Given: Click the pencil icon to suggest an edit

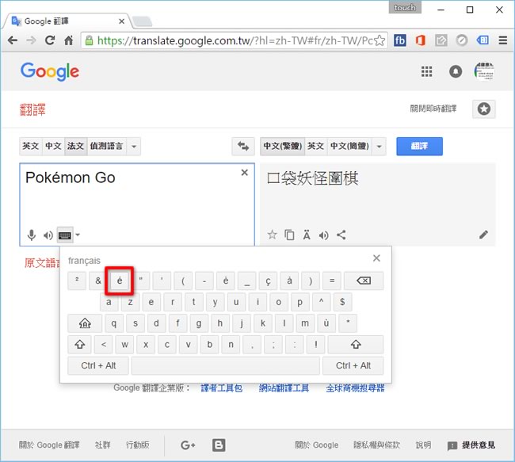Looking at the screenshot, I should (x=483, y=235).
